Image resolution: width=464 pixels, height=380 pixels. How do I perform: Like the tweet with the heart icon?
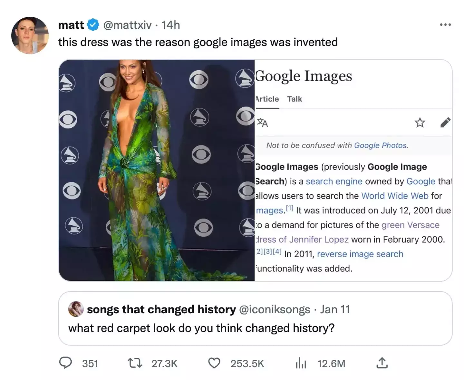(214, 363)
